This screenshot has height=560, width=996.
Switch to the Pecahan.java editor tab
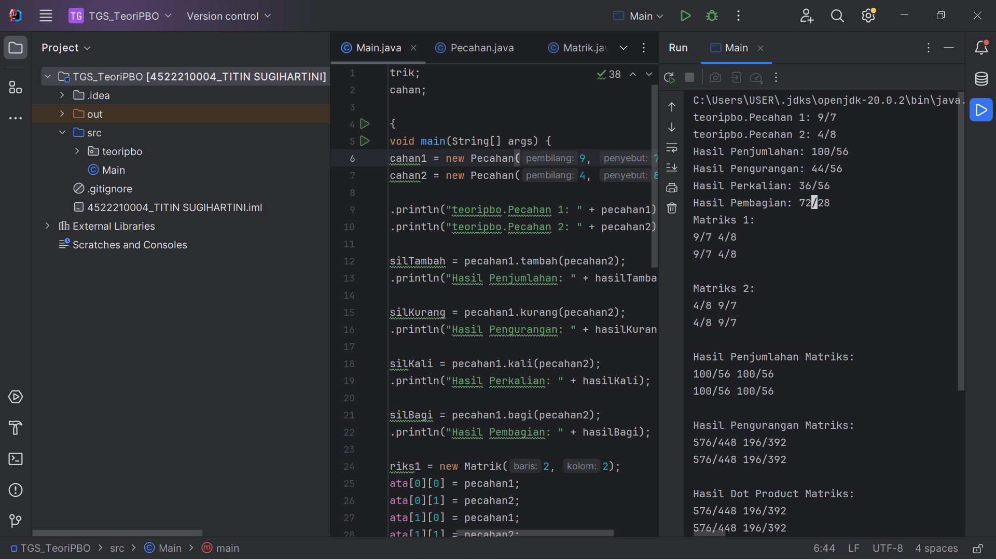(481, 48)
